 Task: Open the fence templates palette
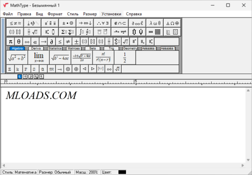pos(15,32)
